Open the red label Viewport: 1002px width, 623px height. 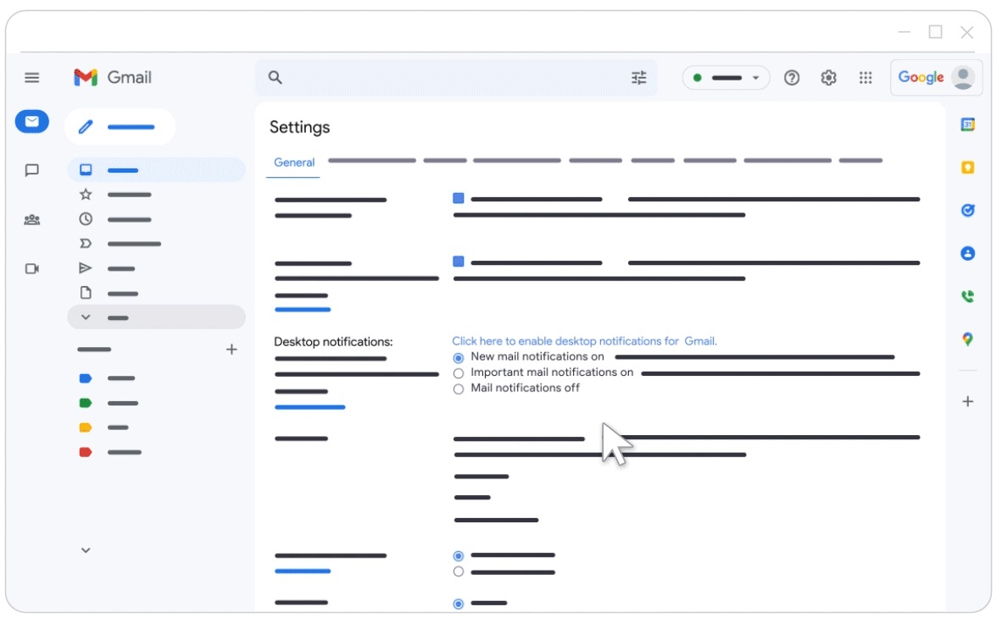click(109, 453)
